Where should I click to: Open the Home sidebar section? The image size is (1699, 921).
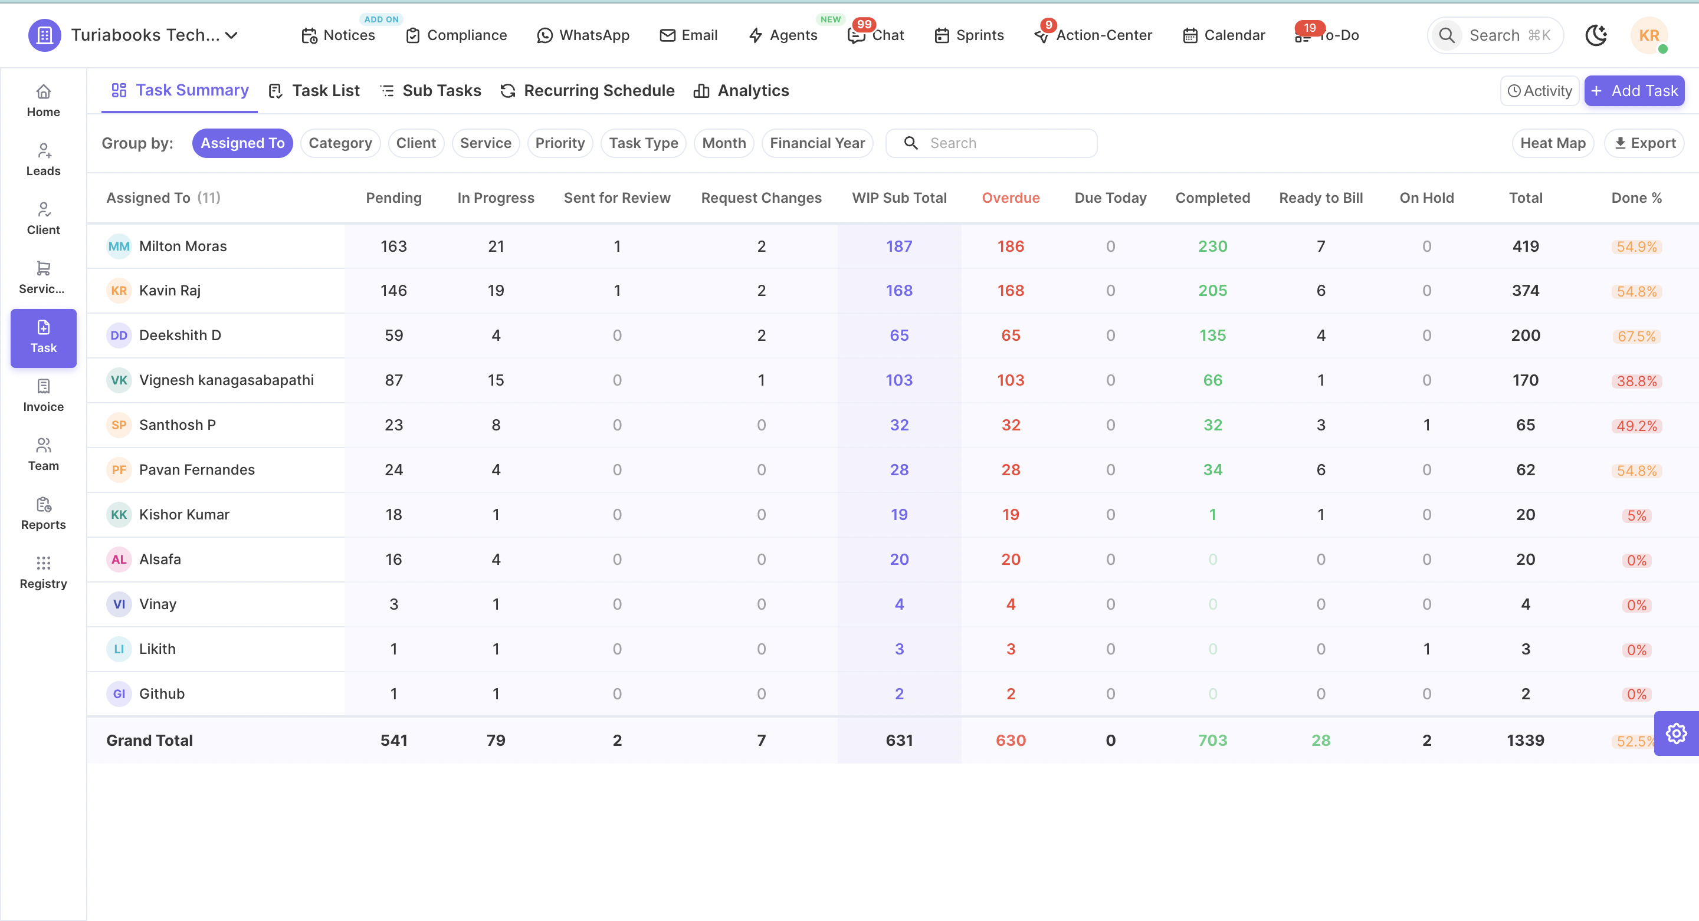(44, 101)
